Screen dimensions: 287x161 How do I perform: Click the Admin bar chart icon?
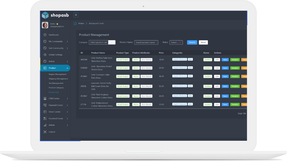coord(45,125)
